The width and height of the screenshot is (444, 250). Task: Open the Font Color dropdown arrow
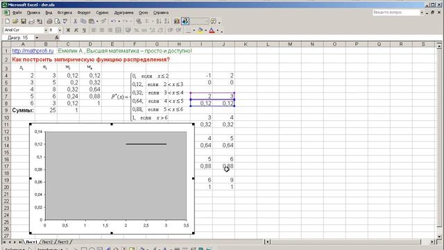[x=217, y=30]
